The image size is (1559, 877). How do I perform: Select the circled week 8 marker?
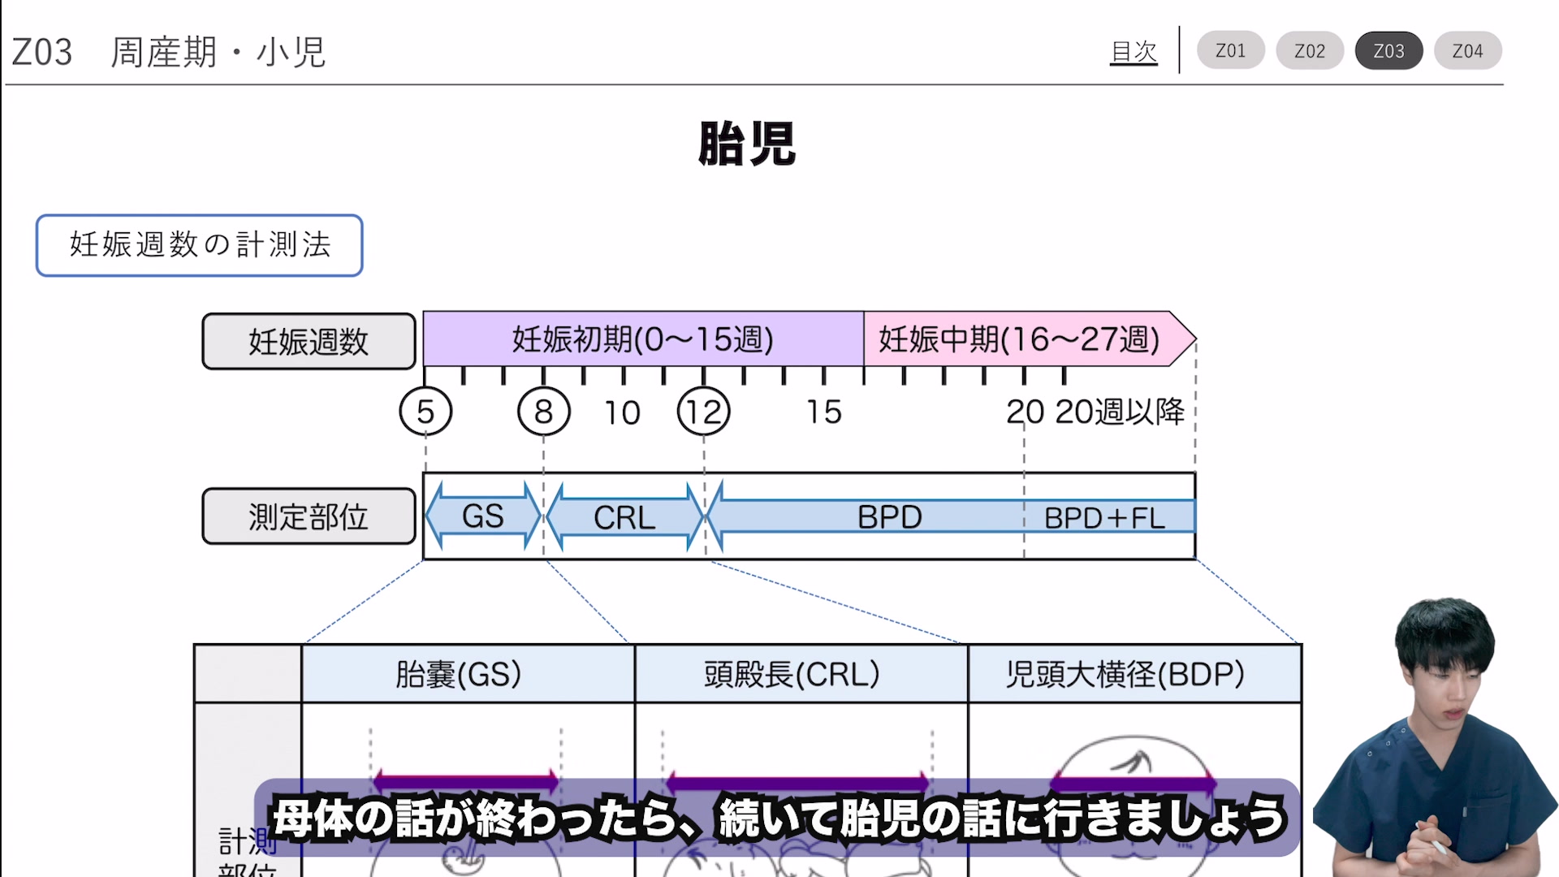coord(543,412)
